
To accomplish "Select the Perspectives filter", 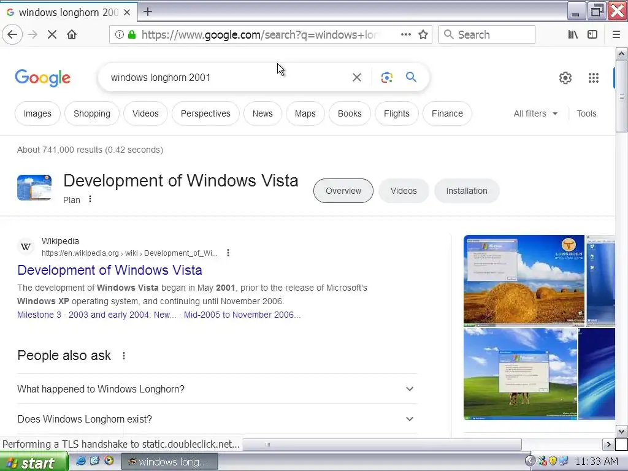I will [x=205, y=113].
